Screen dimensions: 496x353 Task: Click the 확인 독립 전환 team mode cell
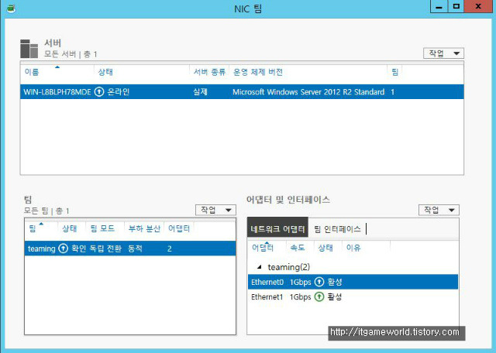pyautogui.click(x=96, y=248)
